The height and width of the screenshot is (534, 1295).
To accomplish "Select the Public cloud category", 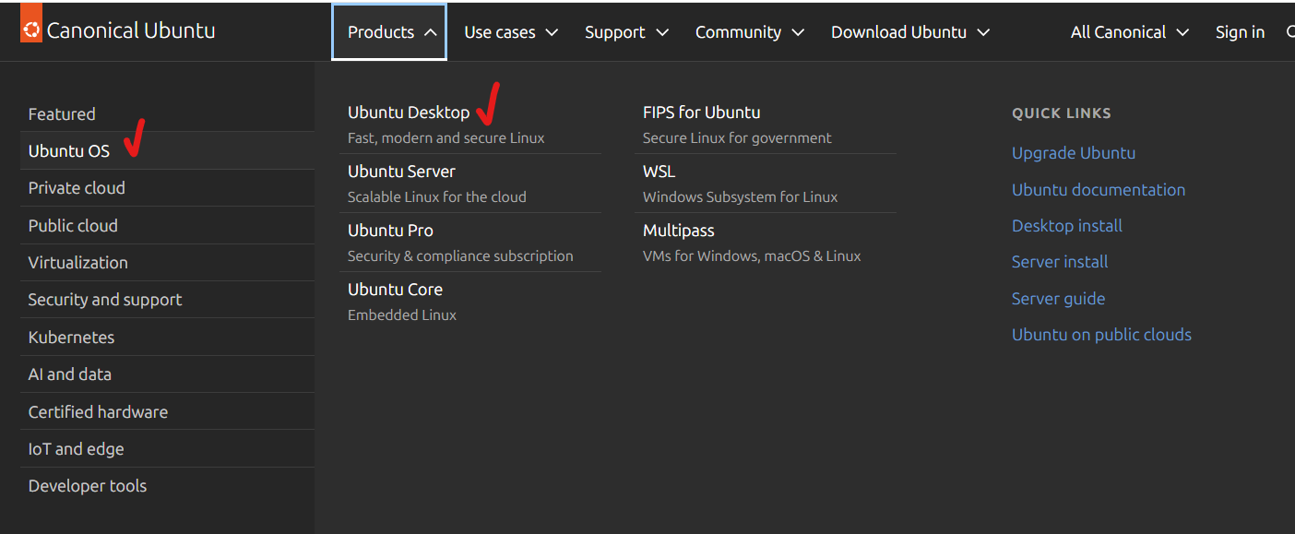I will pos(167,225).
